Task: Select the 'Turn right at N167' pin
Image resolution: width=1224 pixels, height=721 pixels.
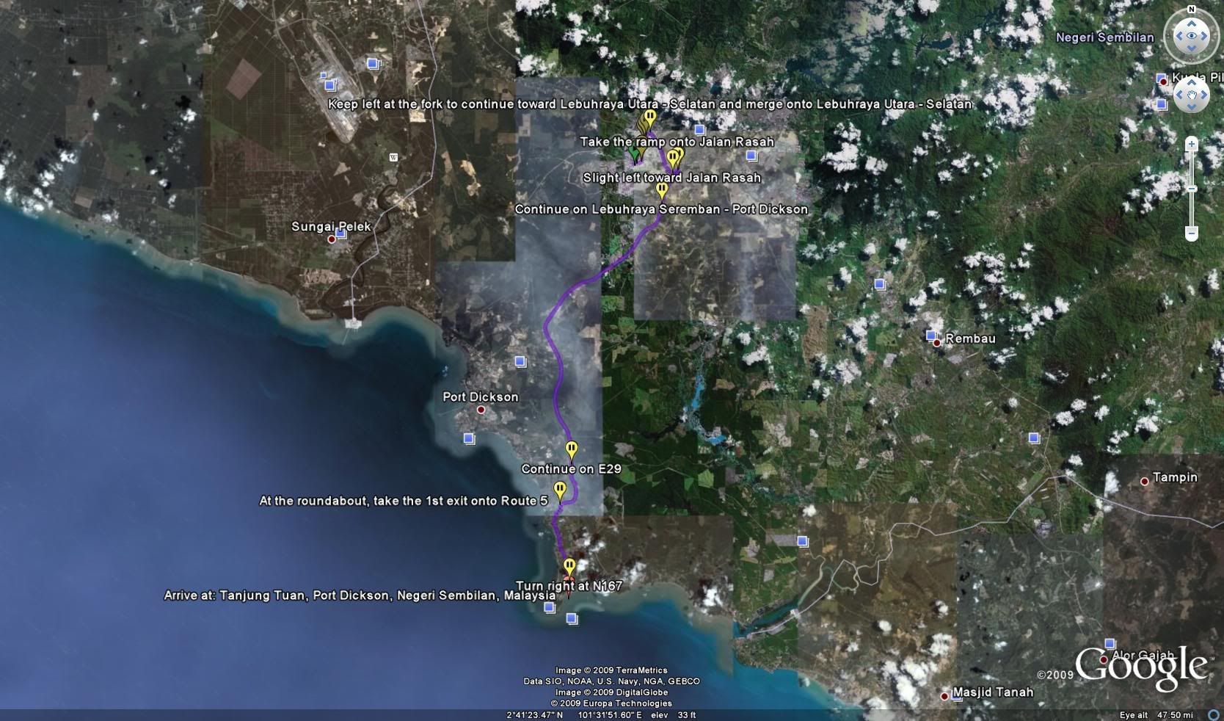Action: pyautogui.click(x=569, y=566)
